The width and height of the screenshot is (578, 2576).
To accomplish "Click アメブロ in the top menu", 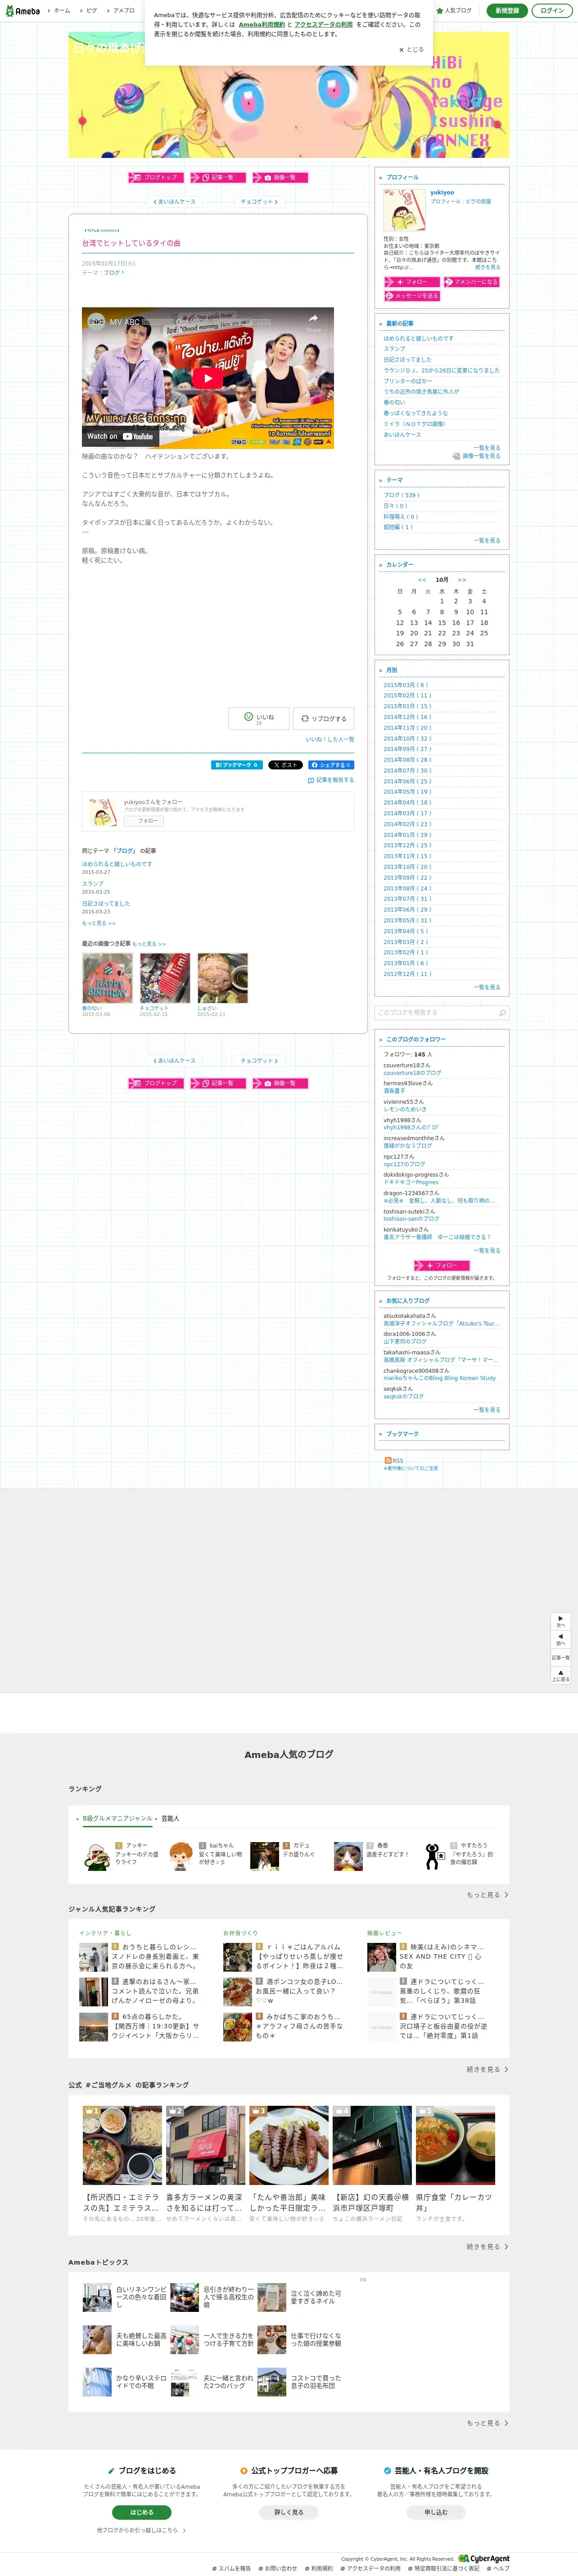I will pyautogui.click(x=124, y=10).
